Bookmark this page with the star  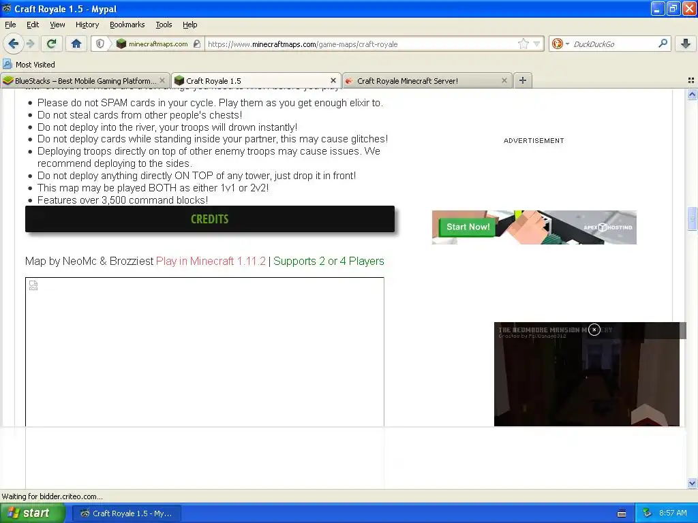click(523, 44)
